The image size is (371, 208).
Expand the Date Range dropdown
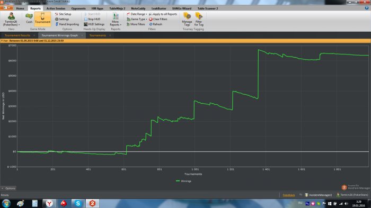137,14
